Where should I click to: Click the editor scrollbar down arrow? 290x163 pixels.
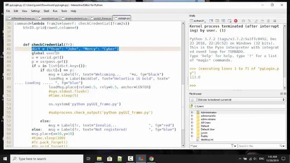point(183,146)
